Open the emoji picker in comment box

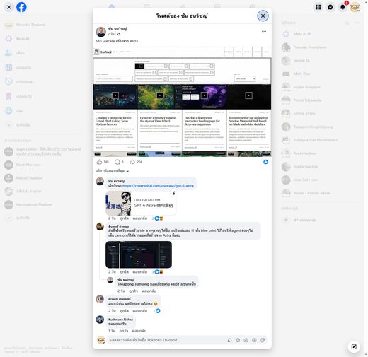(238, 340)
